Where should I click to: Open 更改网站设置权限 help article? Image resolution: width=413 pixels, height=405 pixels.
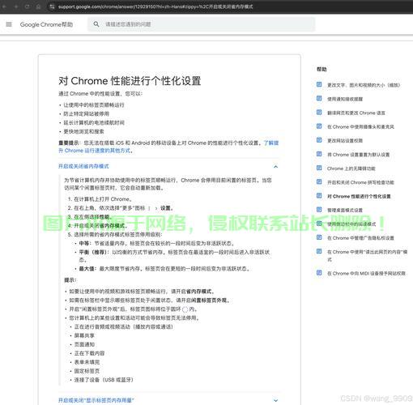click(x=345, y=141)
